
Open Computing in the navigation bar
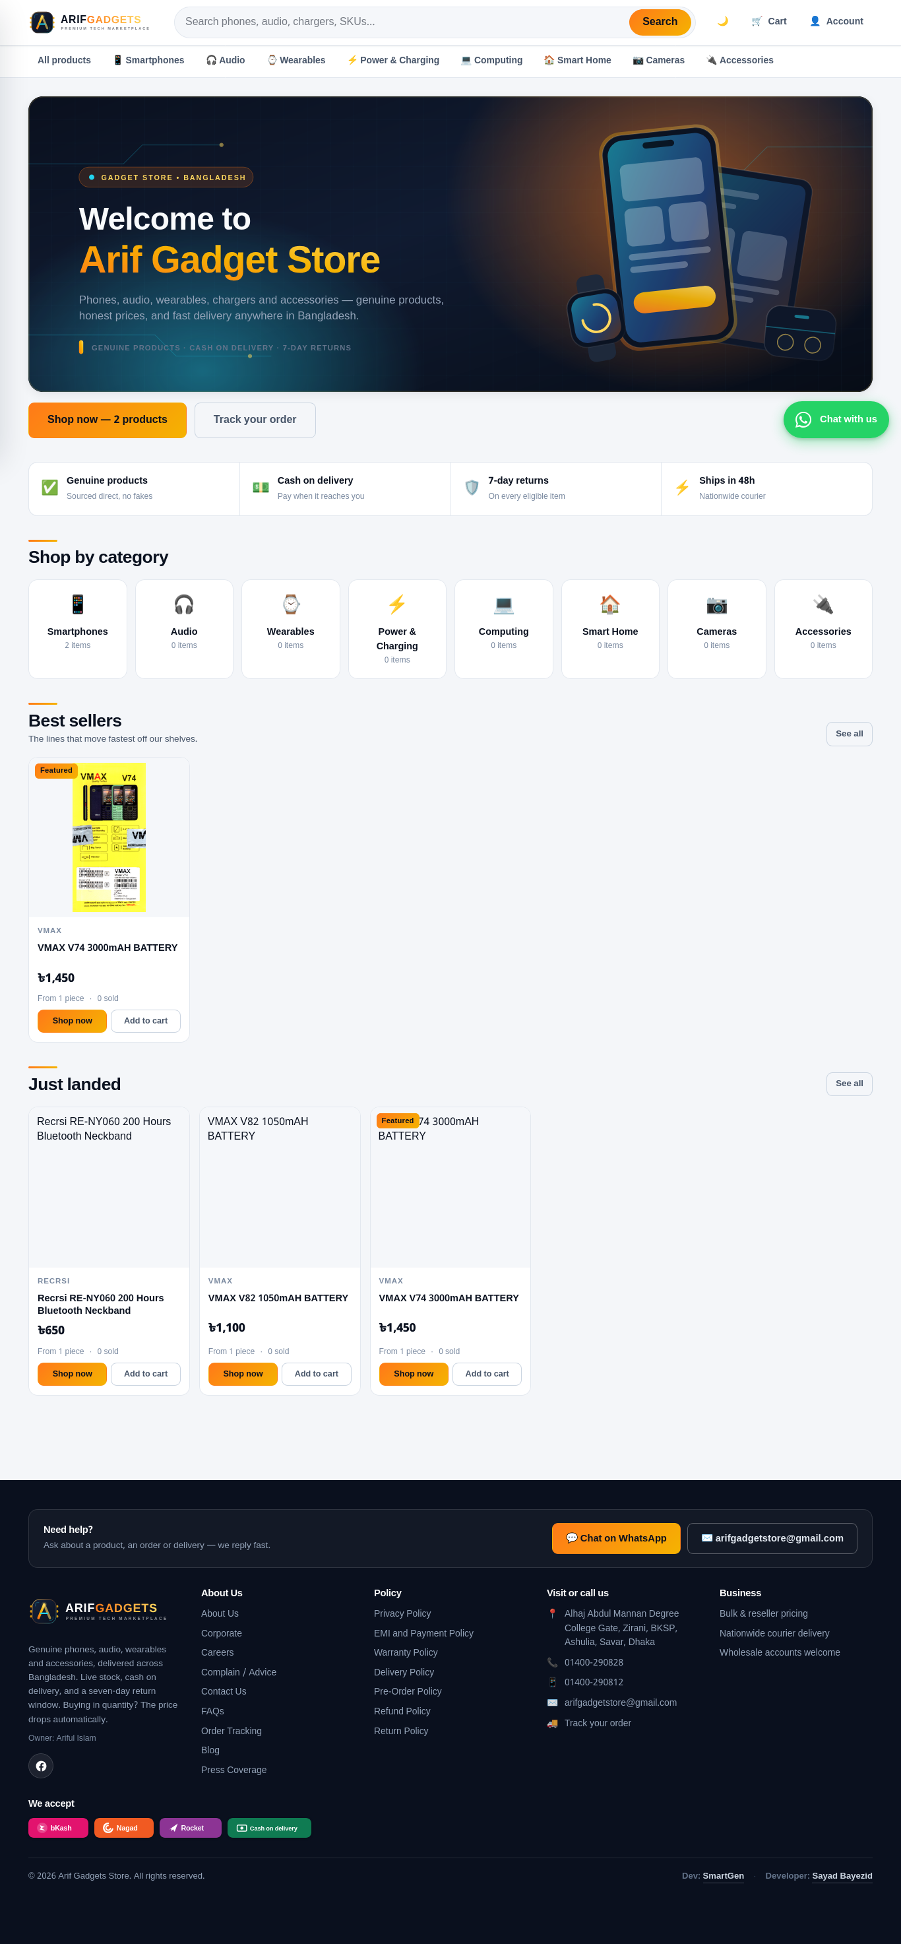click(x=492, y=60)
